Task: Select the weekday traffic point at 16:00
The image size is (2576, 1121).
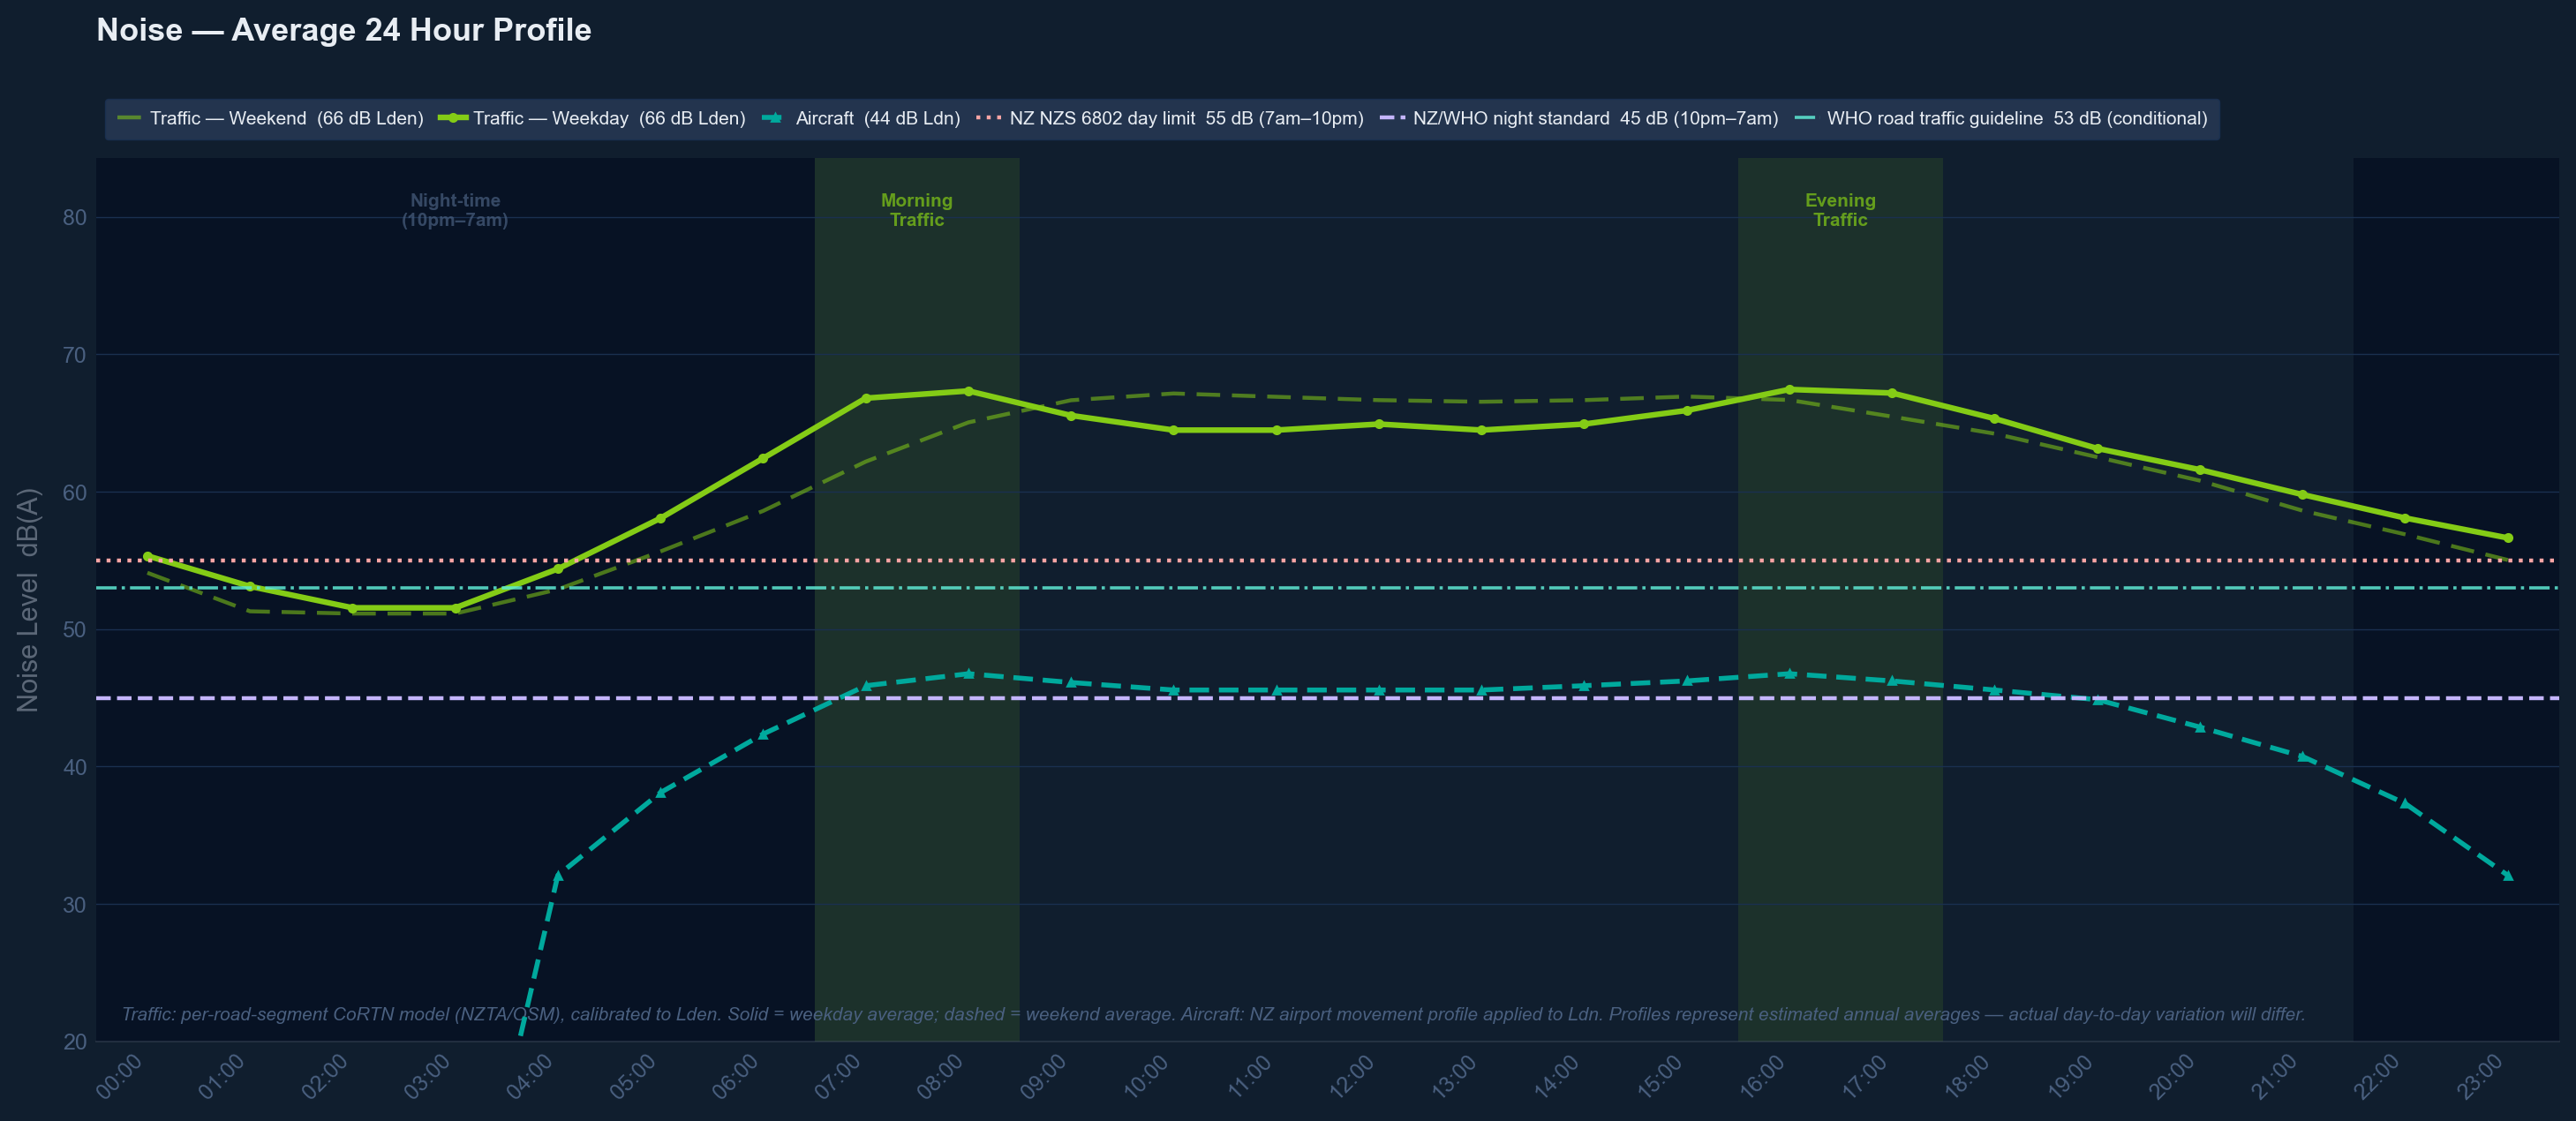Action: [x=1789, y=389]
